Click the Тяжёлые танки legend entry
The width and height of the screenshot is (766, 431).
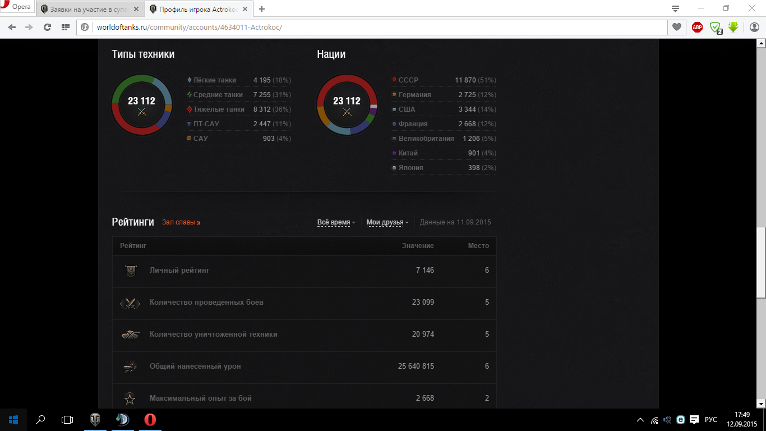click(238, 109)
